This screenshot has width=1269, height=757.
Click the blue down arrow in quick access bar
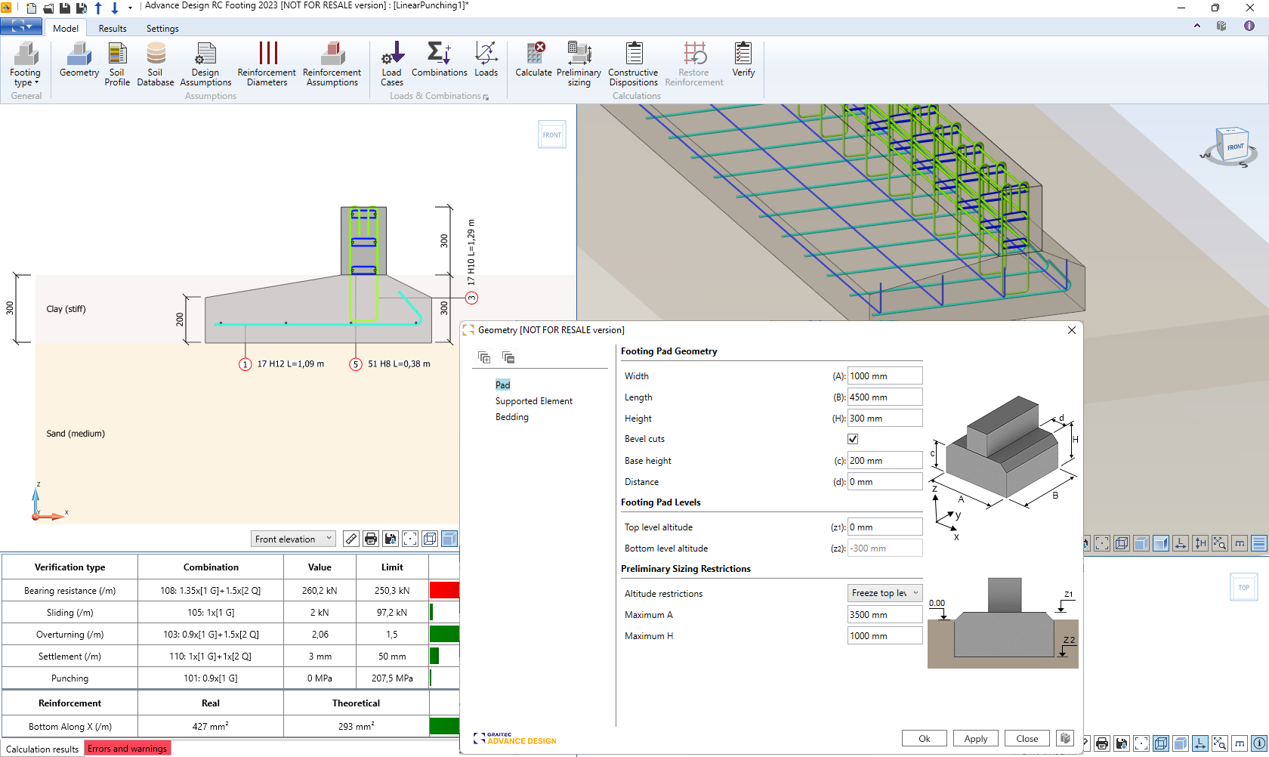tap(115, 8)
